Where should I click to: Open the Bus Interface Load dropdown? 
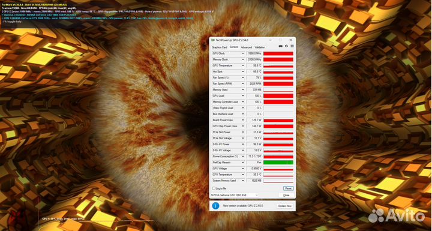(243, 114)
